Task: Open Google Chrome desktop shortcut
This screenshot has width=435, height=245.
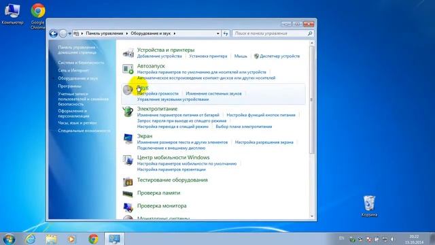Action: click(x=38, y=16)
